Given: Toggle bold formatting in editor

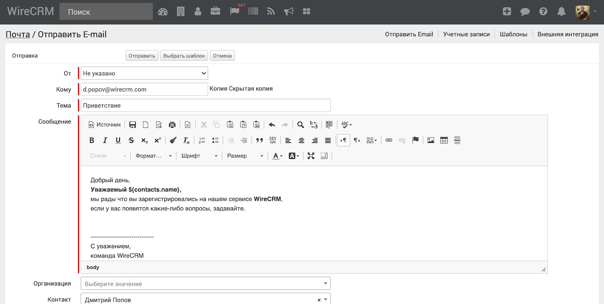Looking at the screenshot, I should click(x=91, y=140).
